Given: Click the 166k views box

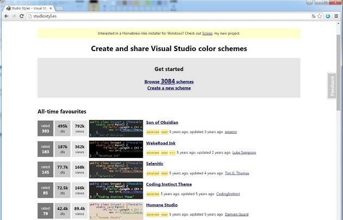Looking at the screenshot, I should [79, 190].
